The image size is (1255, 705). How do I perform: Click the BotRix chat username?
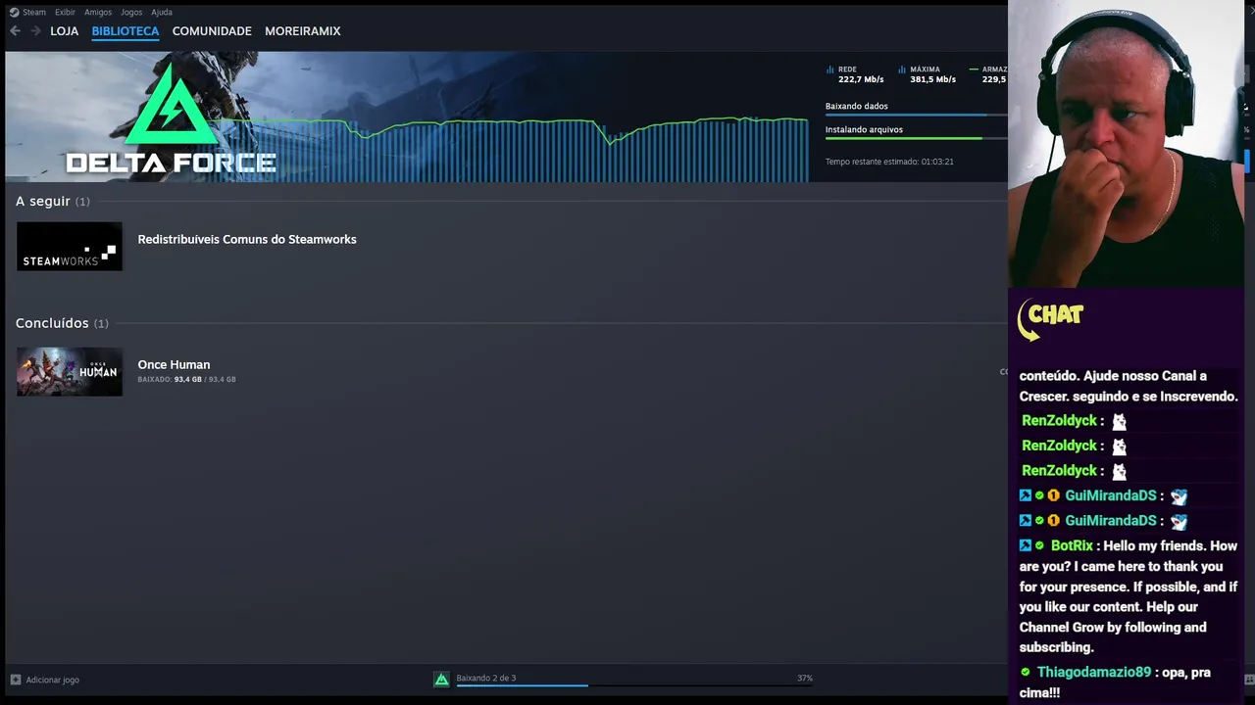tap(1072, 545)
